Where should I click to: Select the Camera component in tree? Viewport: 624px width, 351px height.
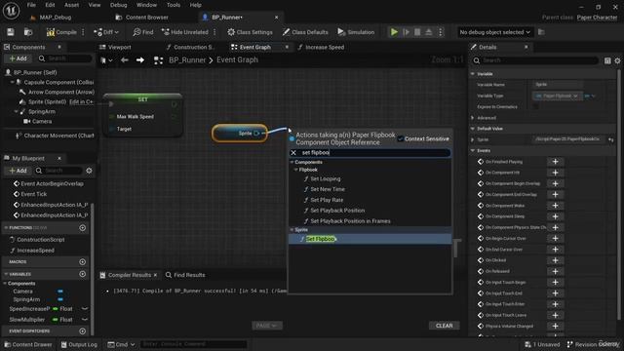point(42,121)
